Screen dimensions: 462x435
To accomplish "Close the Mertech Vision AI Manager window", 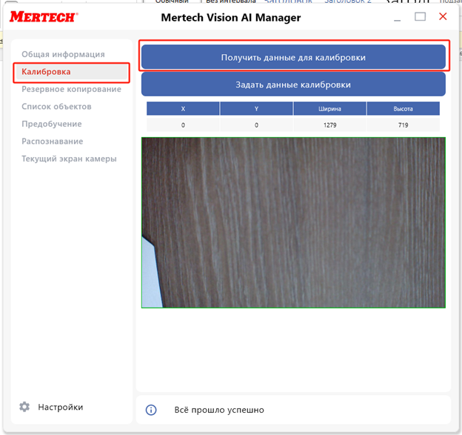I will [443, 16].
